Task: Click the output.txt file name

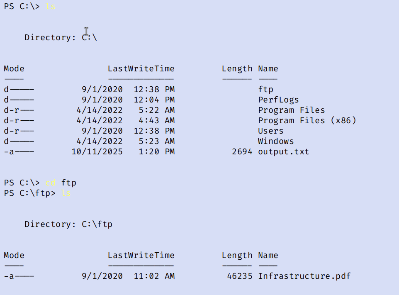Action: point(283,152)
